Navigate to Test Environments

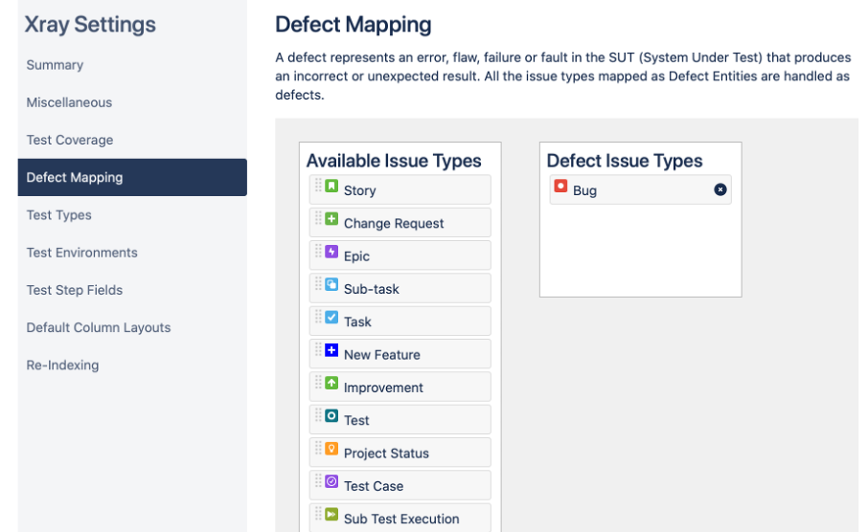[82, 253]
